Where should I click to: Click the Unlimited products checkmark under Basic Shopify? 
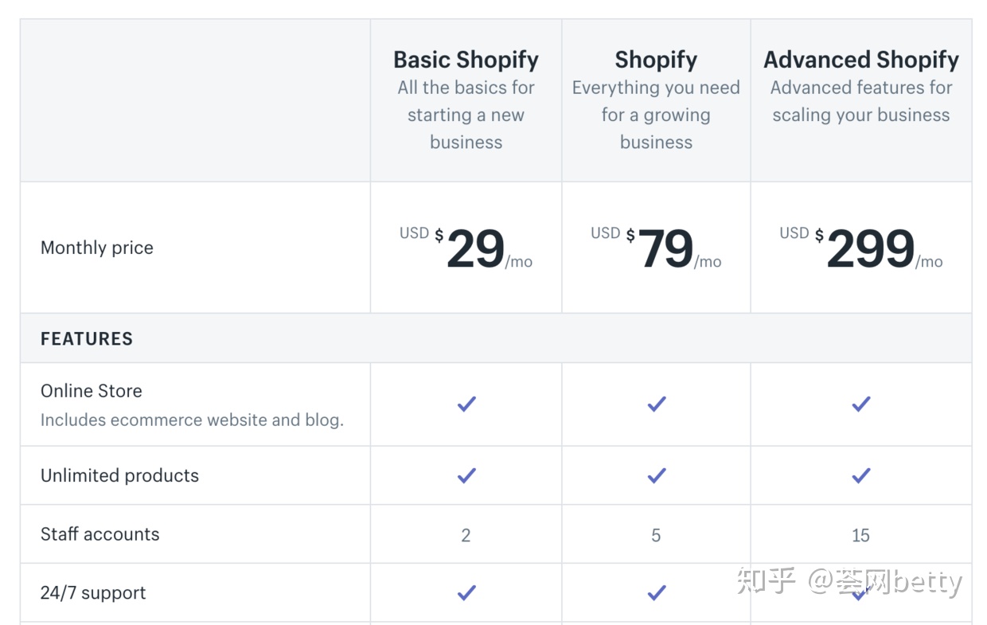[466, 475]
